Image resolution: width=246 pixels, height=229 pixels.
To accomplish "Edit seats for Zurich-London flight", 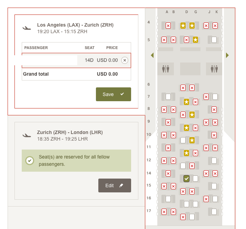I will pos(115,185).
